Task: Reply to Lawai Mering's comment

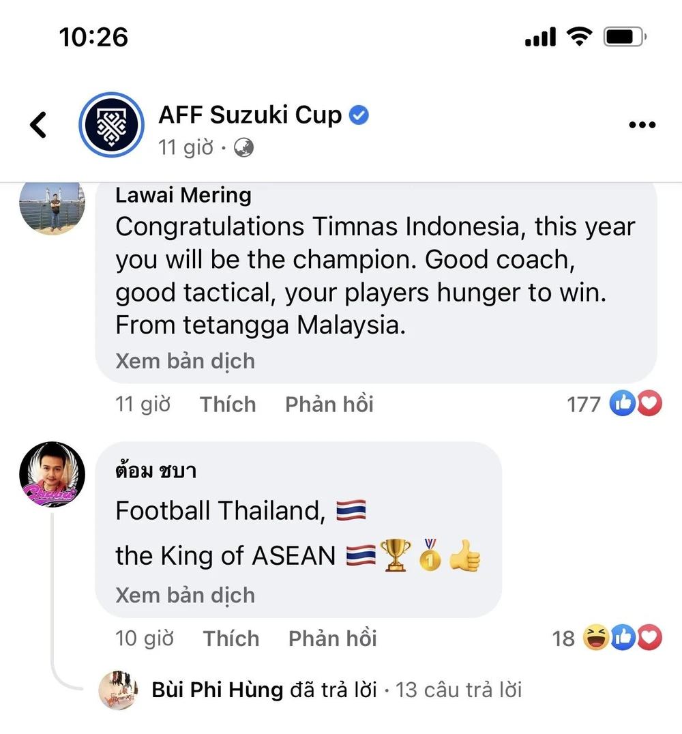Action: click(329, 405)
